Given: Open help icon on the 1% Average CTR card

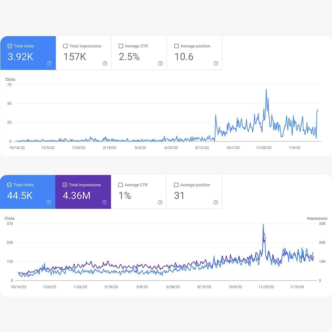Looking at the screenshot, I should click(160, 202).
